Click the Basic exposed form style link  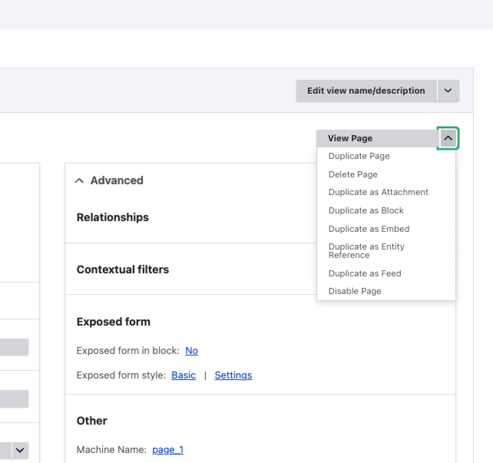click(x=184, y=375)
